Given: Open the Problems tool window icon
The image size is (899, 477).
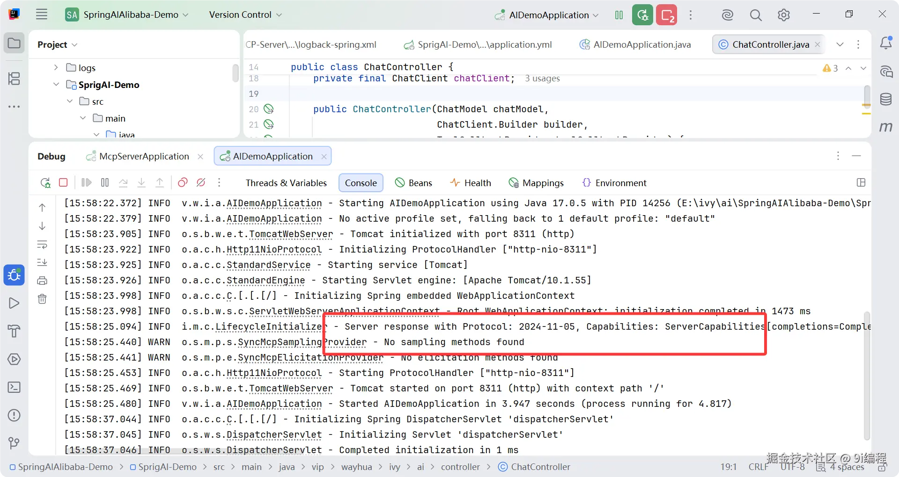Looking at the screenshot, I should tap(14, 415).
